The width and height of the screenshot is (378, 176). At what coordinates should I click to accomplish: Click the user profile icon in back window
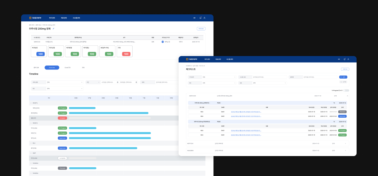[x=204, y=18]
